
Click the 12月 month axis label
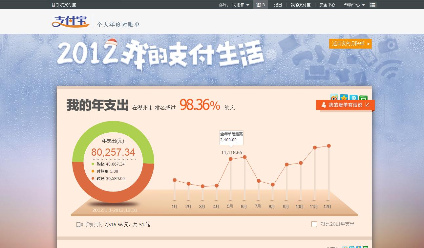[327, 207]
